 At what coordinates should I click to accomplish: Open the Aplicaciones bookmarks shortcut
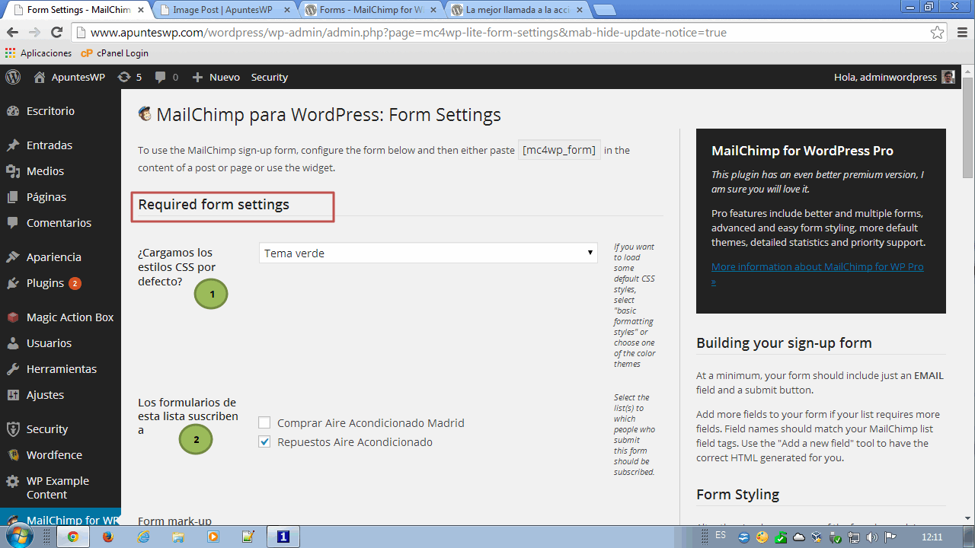tap(38, 53)
